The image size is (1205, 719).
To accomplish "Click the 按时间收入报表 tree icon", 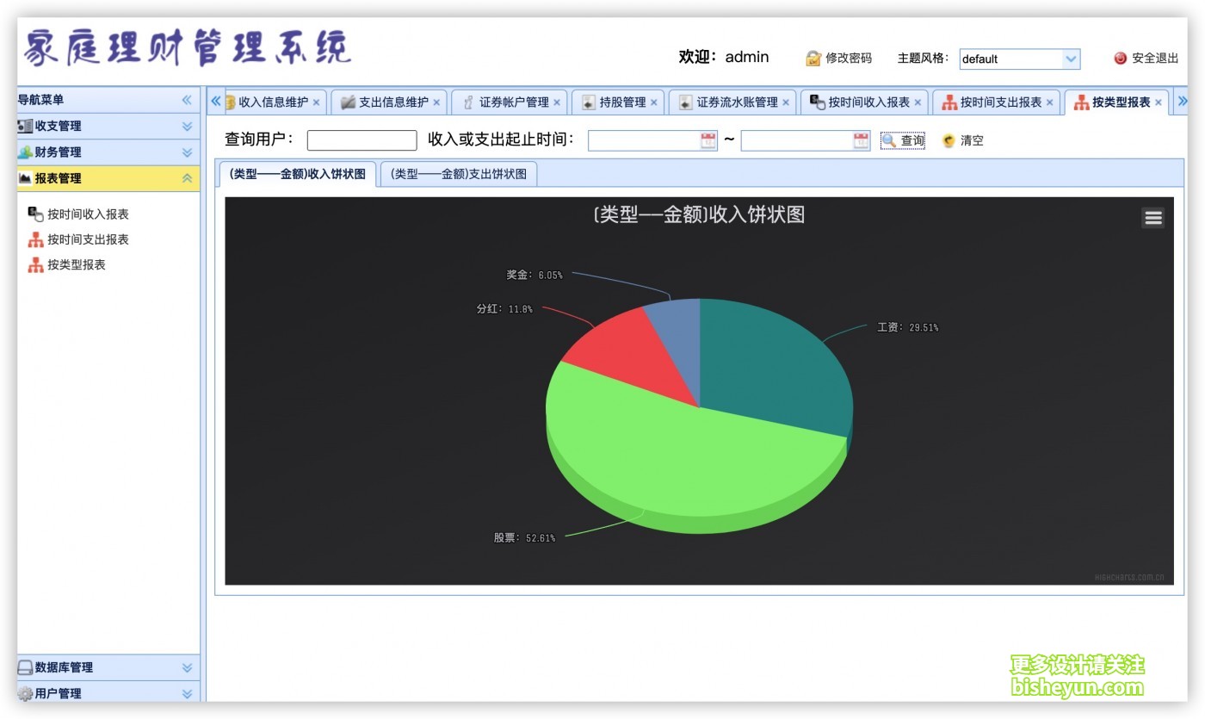I will tap(35, 214).
